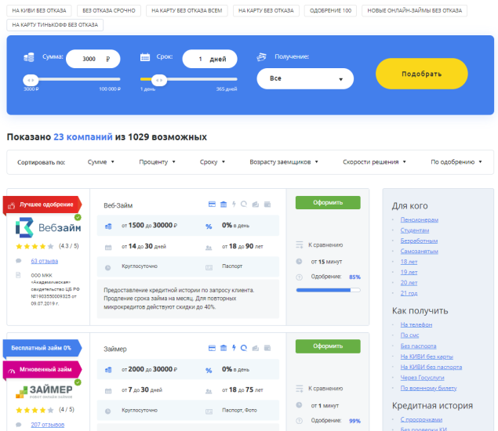Sort by Сроку dropdown
This screenshot has width=498, height=431.
click(x=213, y=162)
